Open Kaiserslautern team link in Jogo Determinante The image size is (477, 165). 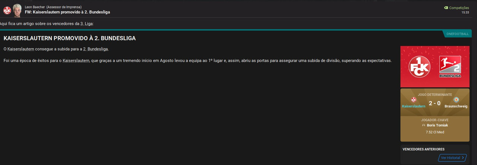414,106
